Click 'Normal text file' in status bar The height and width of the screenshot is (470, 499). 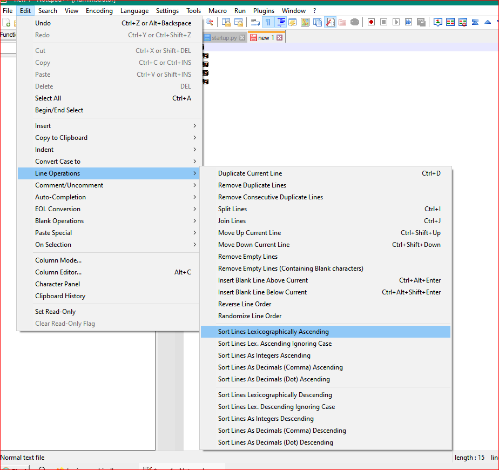(22, 458)
